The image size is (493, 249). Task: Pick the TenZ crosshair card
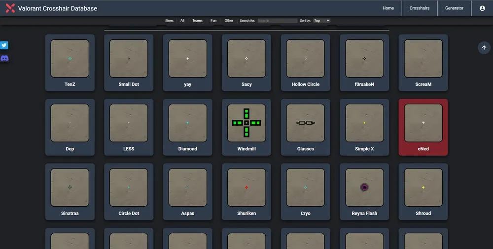70,62
